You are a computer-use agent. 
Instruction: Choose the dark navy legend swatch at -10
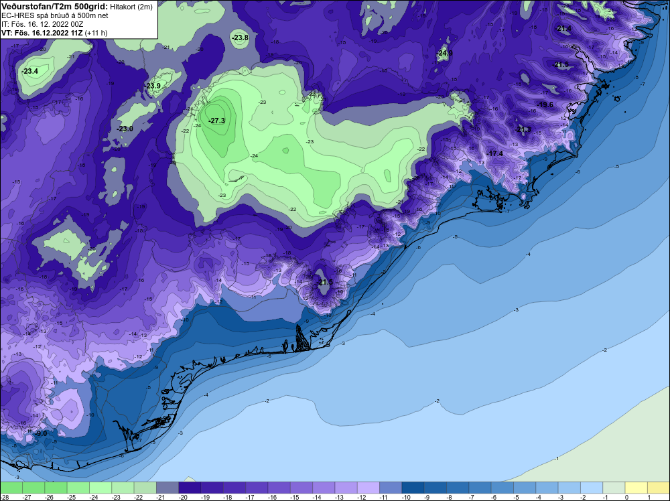point(413,488)
